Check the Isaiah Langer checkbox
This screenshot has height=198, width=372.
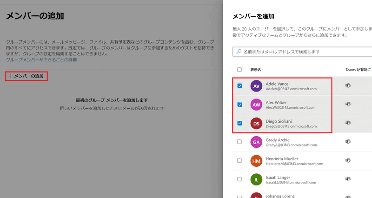pyautogui.click(x=239, y=179)
